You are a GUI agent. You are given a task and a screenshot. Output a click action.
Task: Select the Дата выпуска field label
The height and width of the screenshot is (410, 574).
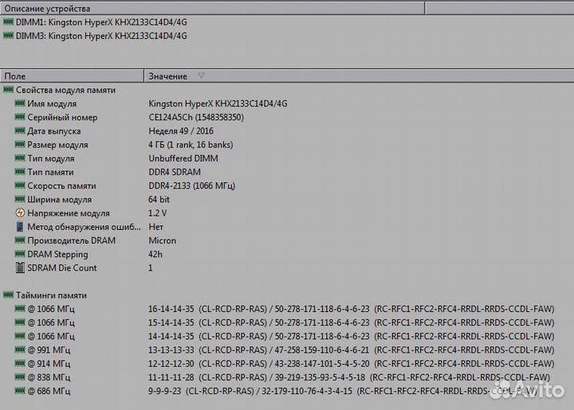coord(54,131)
